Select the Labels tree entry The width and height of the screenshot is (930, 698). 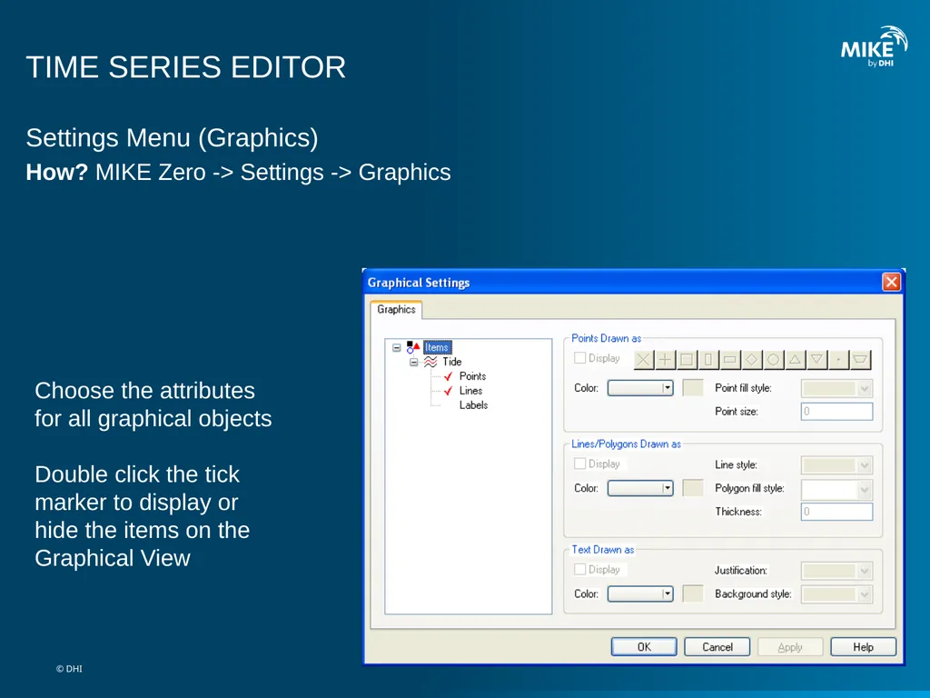pos(473,405)
